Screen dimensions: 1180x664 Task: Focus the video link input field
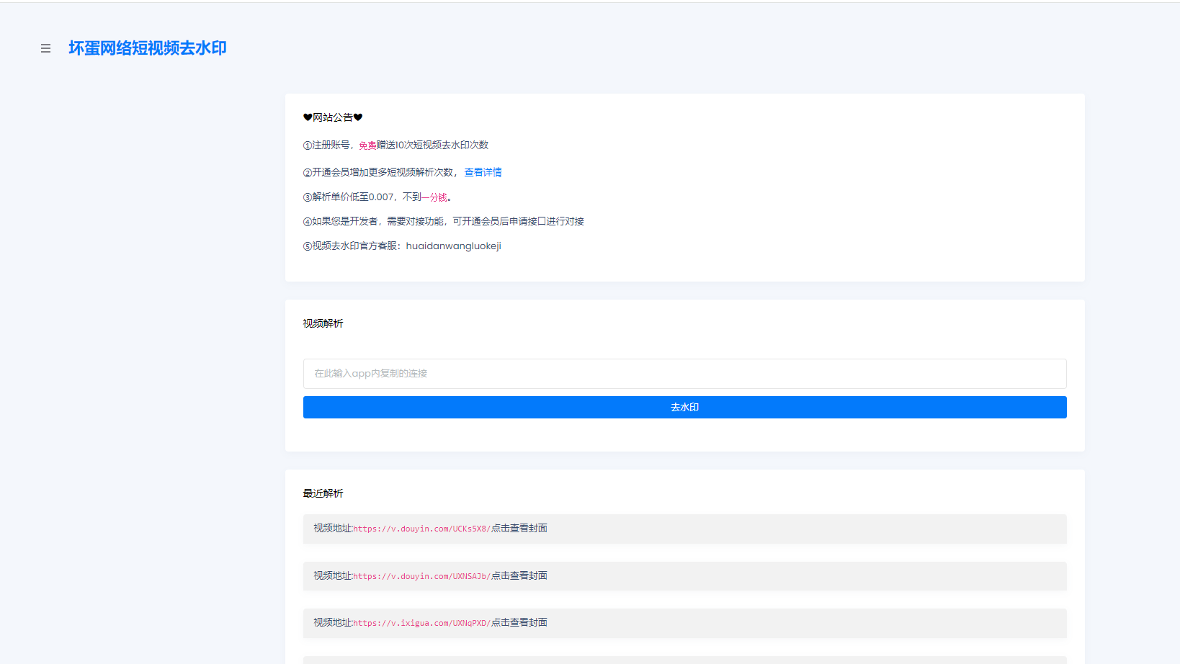tap(684, 374)
